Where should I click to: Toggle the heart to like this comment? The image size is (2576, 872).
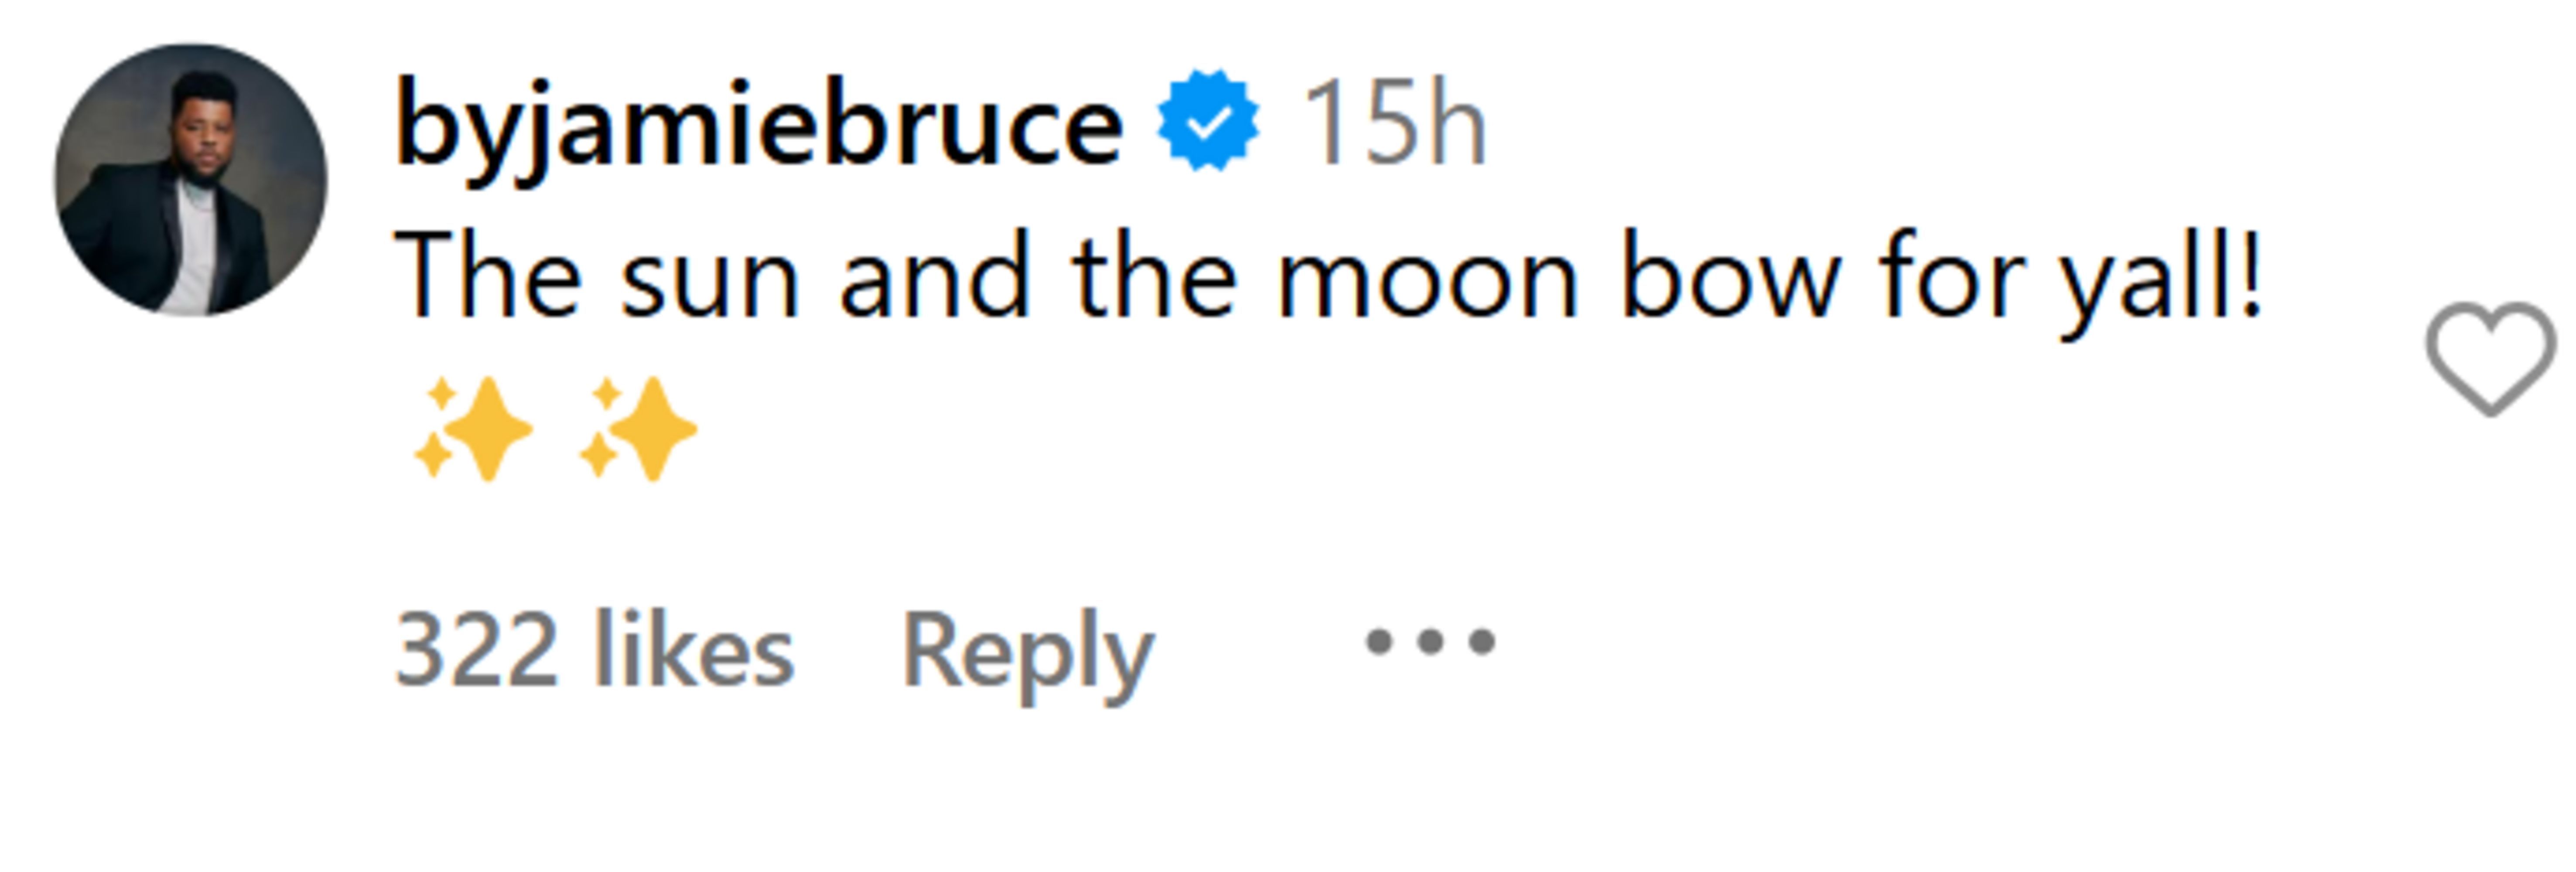pos(2489,357)
